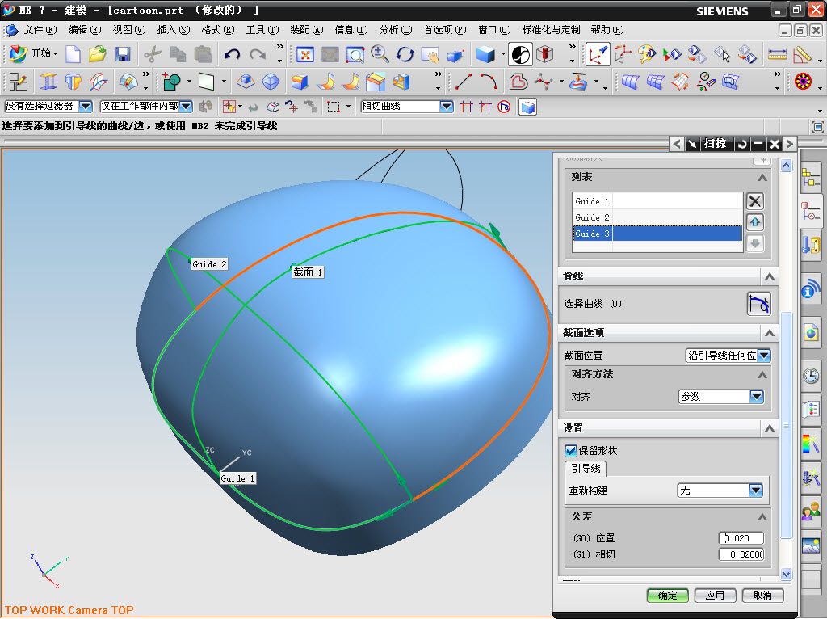827x619 pixels.
Task: Click the Cut scissors icon
Action: click(153, 54)
